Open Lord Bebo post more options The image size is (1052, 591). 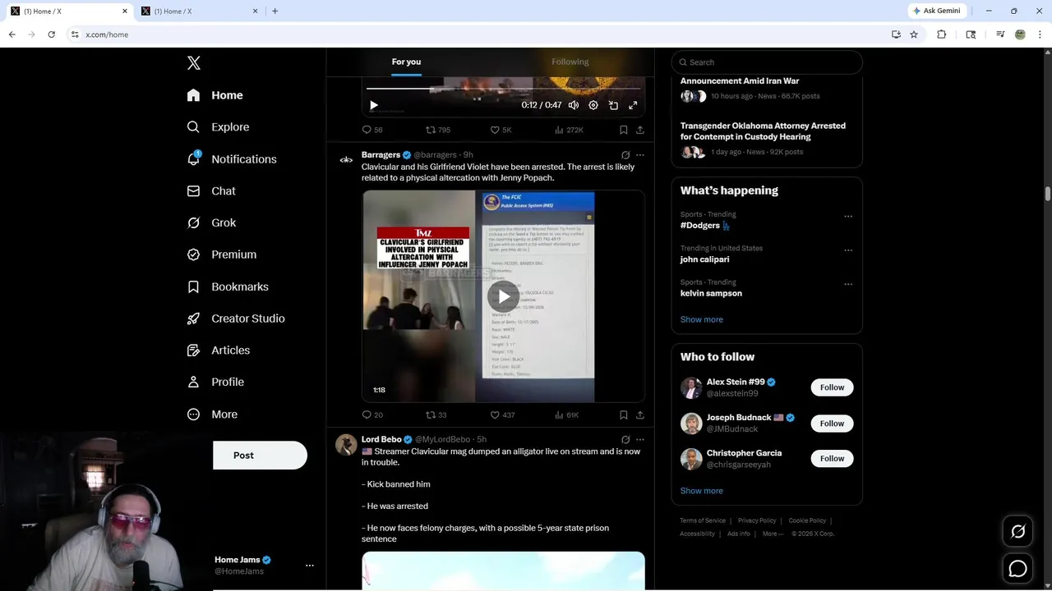640,440
